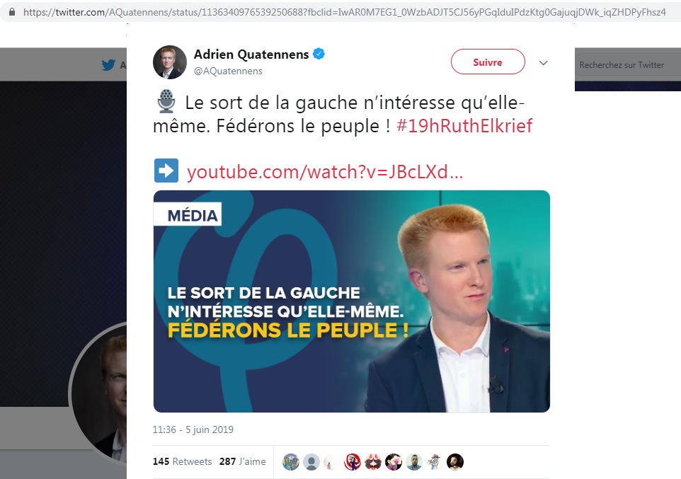Click the lock icon in address bar

(x=12, y=12)
